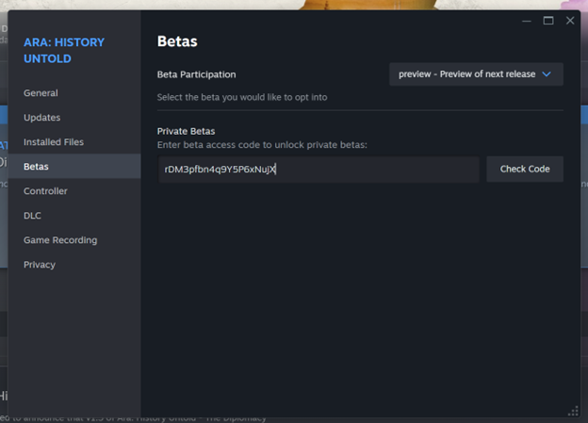Focus the beta access code field
588x423 pixels.
click(318, 170)
